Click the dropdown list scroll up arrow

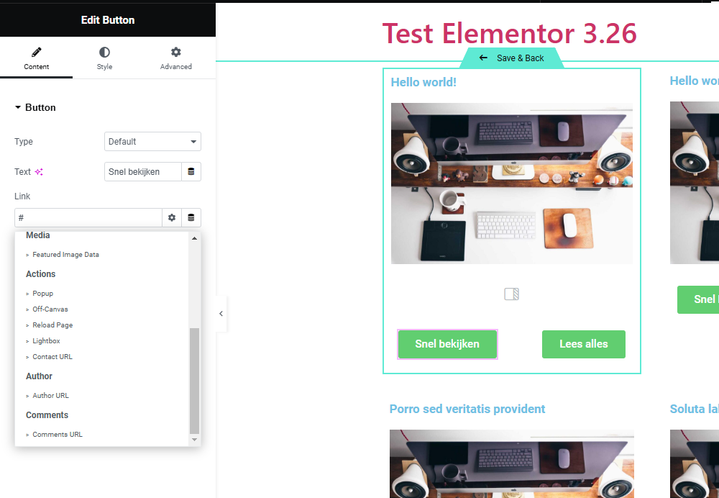click(x=194, y=238)
